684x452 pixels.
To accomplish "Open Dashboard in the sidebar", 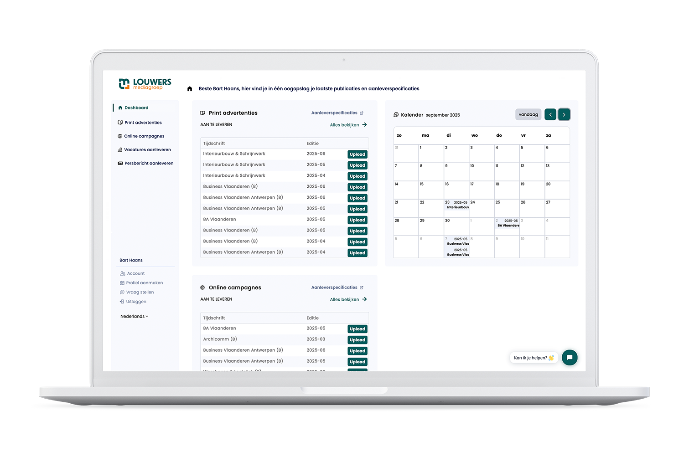I will [136, 108].
